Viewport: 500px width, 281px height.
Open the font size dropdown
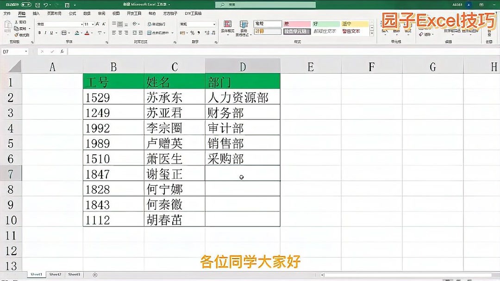(x=92, y=24)
